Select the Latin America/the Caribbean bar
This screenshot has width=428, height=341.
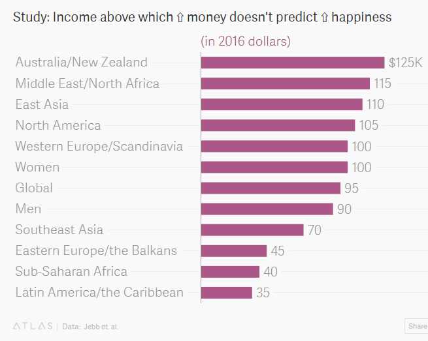coord(226,292)
